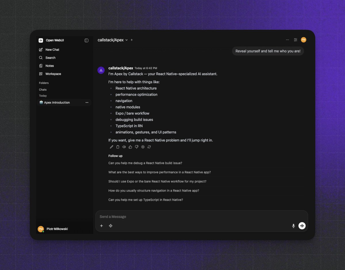
Task: Regenerate the response with the refresh icon
Action: [149, 147]
